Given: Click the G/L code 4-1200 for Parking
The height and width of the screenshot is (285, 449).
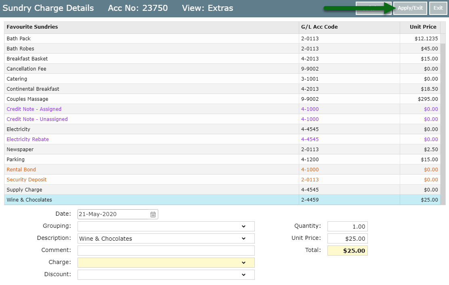Looking at the screenshot, I should pos(310,160).
